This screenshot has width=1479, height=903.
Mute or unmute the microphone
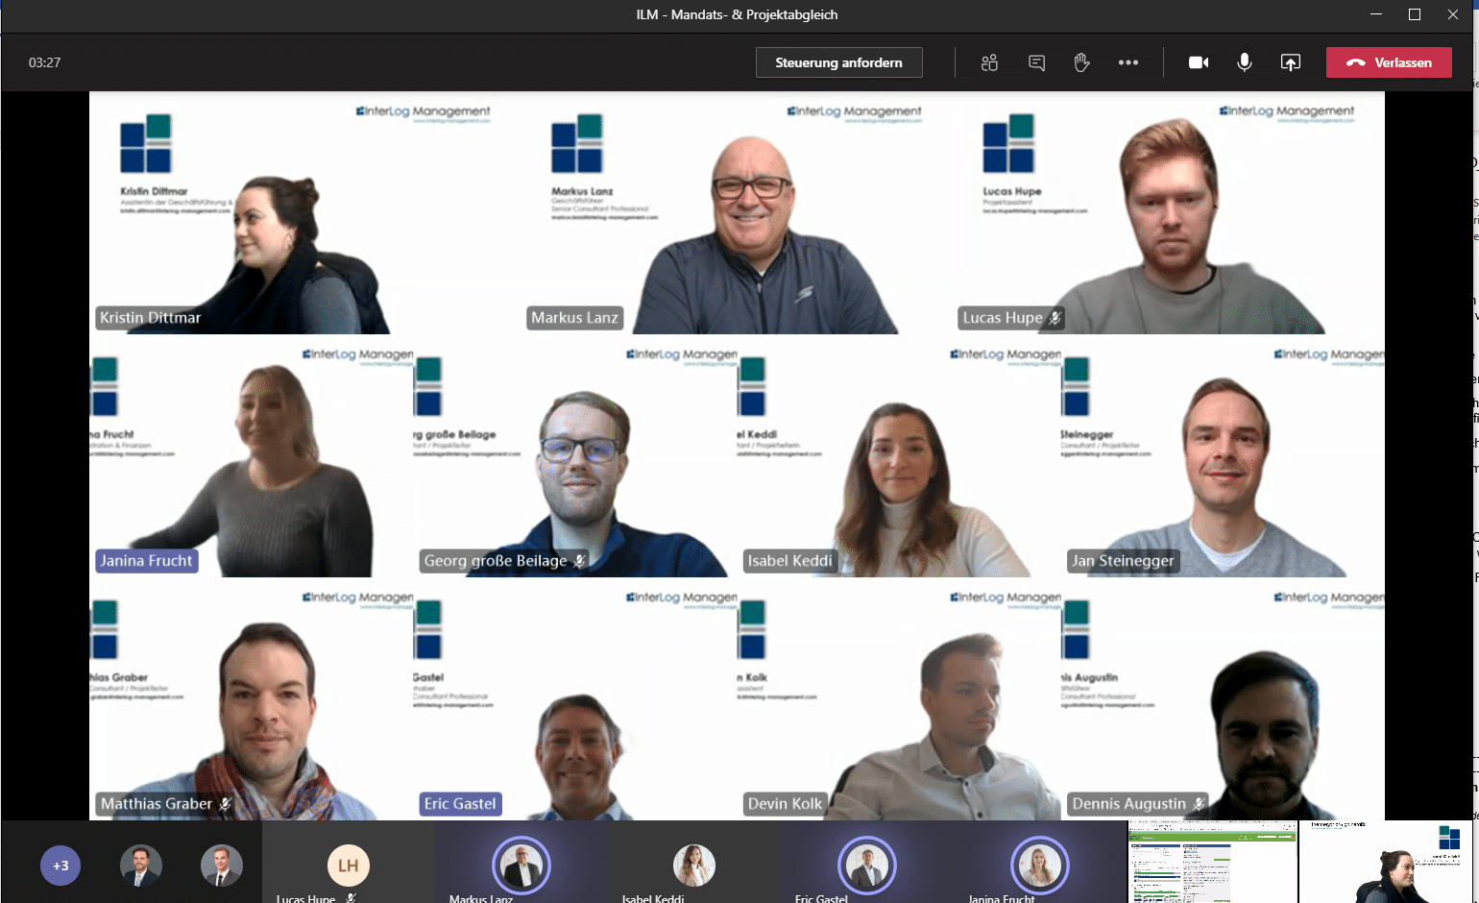coord(1245,62)
